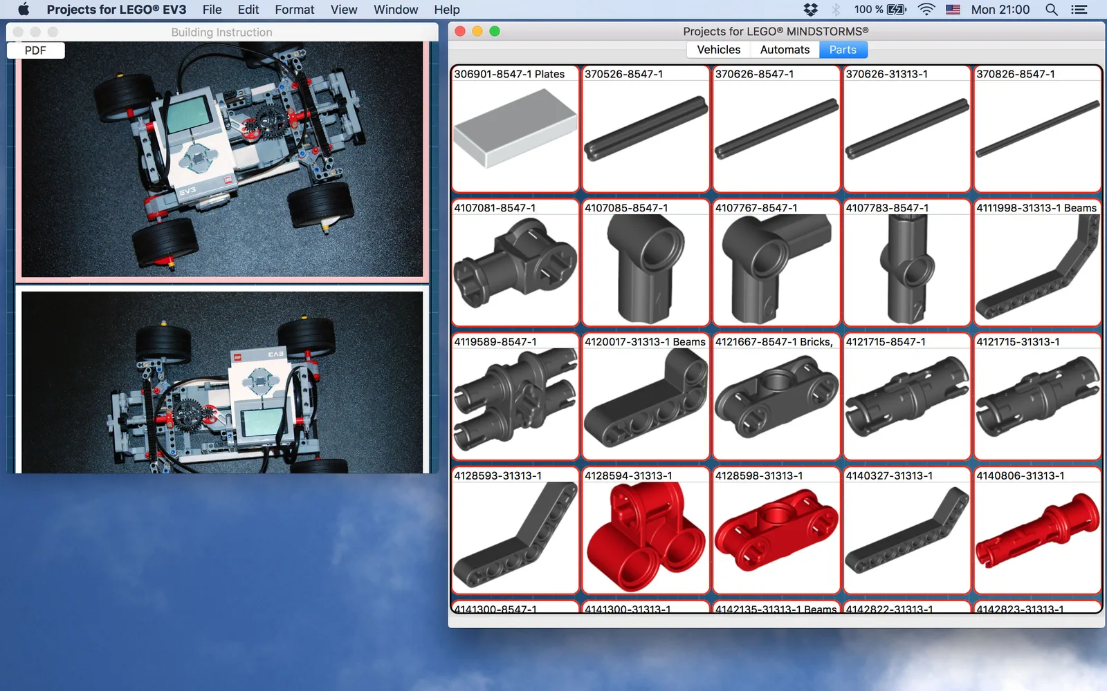Open the View menu
The height and width of the screenshot is (691, 1107).
pyautogui.click(x=344, y=10)
